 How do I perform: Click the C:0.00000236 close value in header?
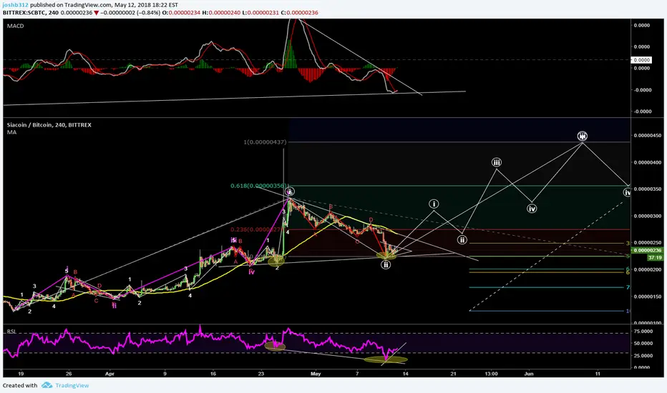point(299,13)
